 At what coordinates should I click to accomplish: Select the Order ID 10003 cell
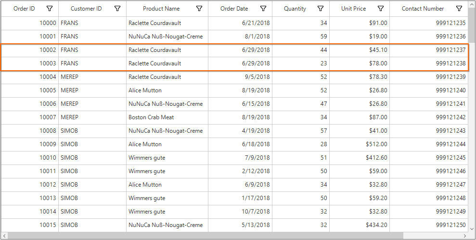coord(29,63)
